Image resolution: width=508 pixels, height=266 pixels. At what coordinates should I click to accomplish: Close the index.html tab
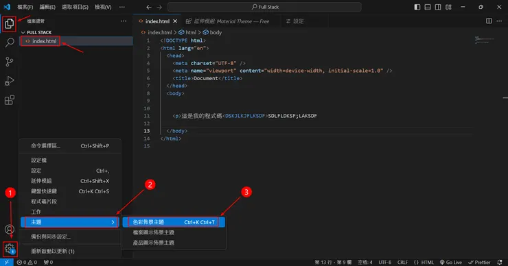[x=175, y=21]
